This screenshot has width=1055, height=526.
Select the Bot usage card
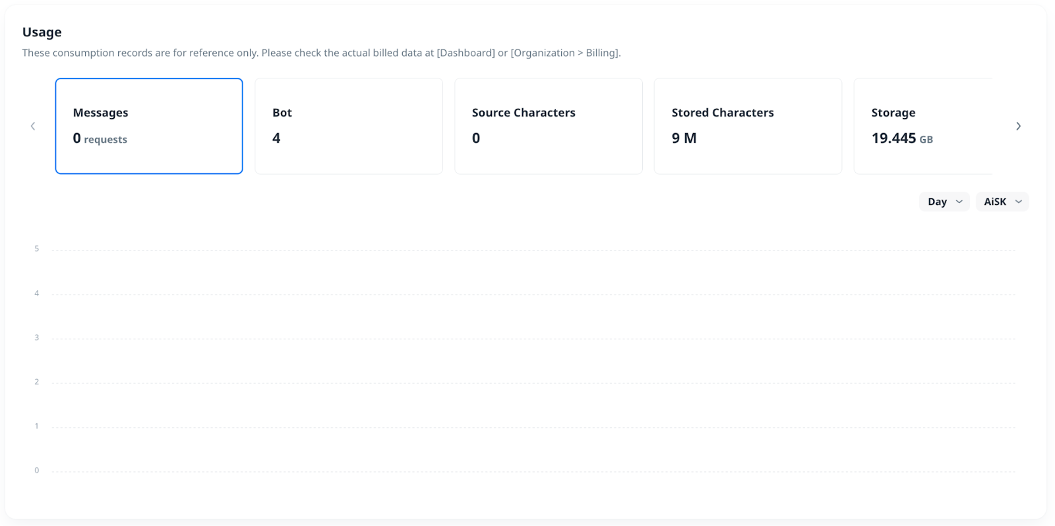[x=349, y=126]
